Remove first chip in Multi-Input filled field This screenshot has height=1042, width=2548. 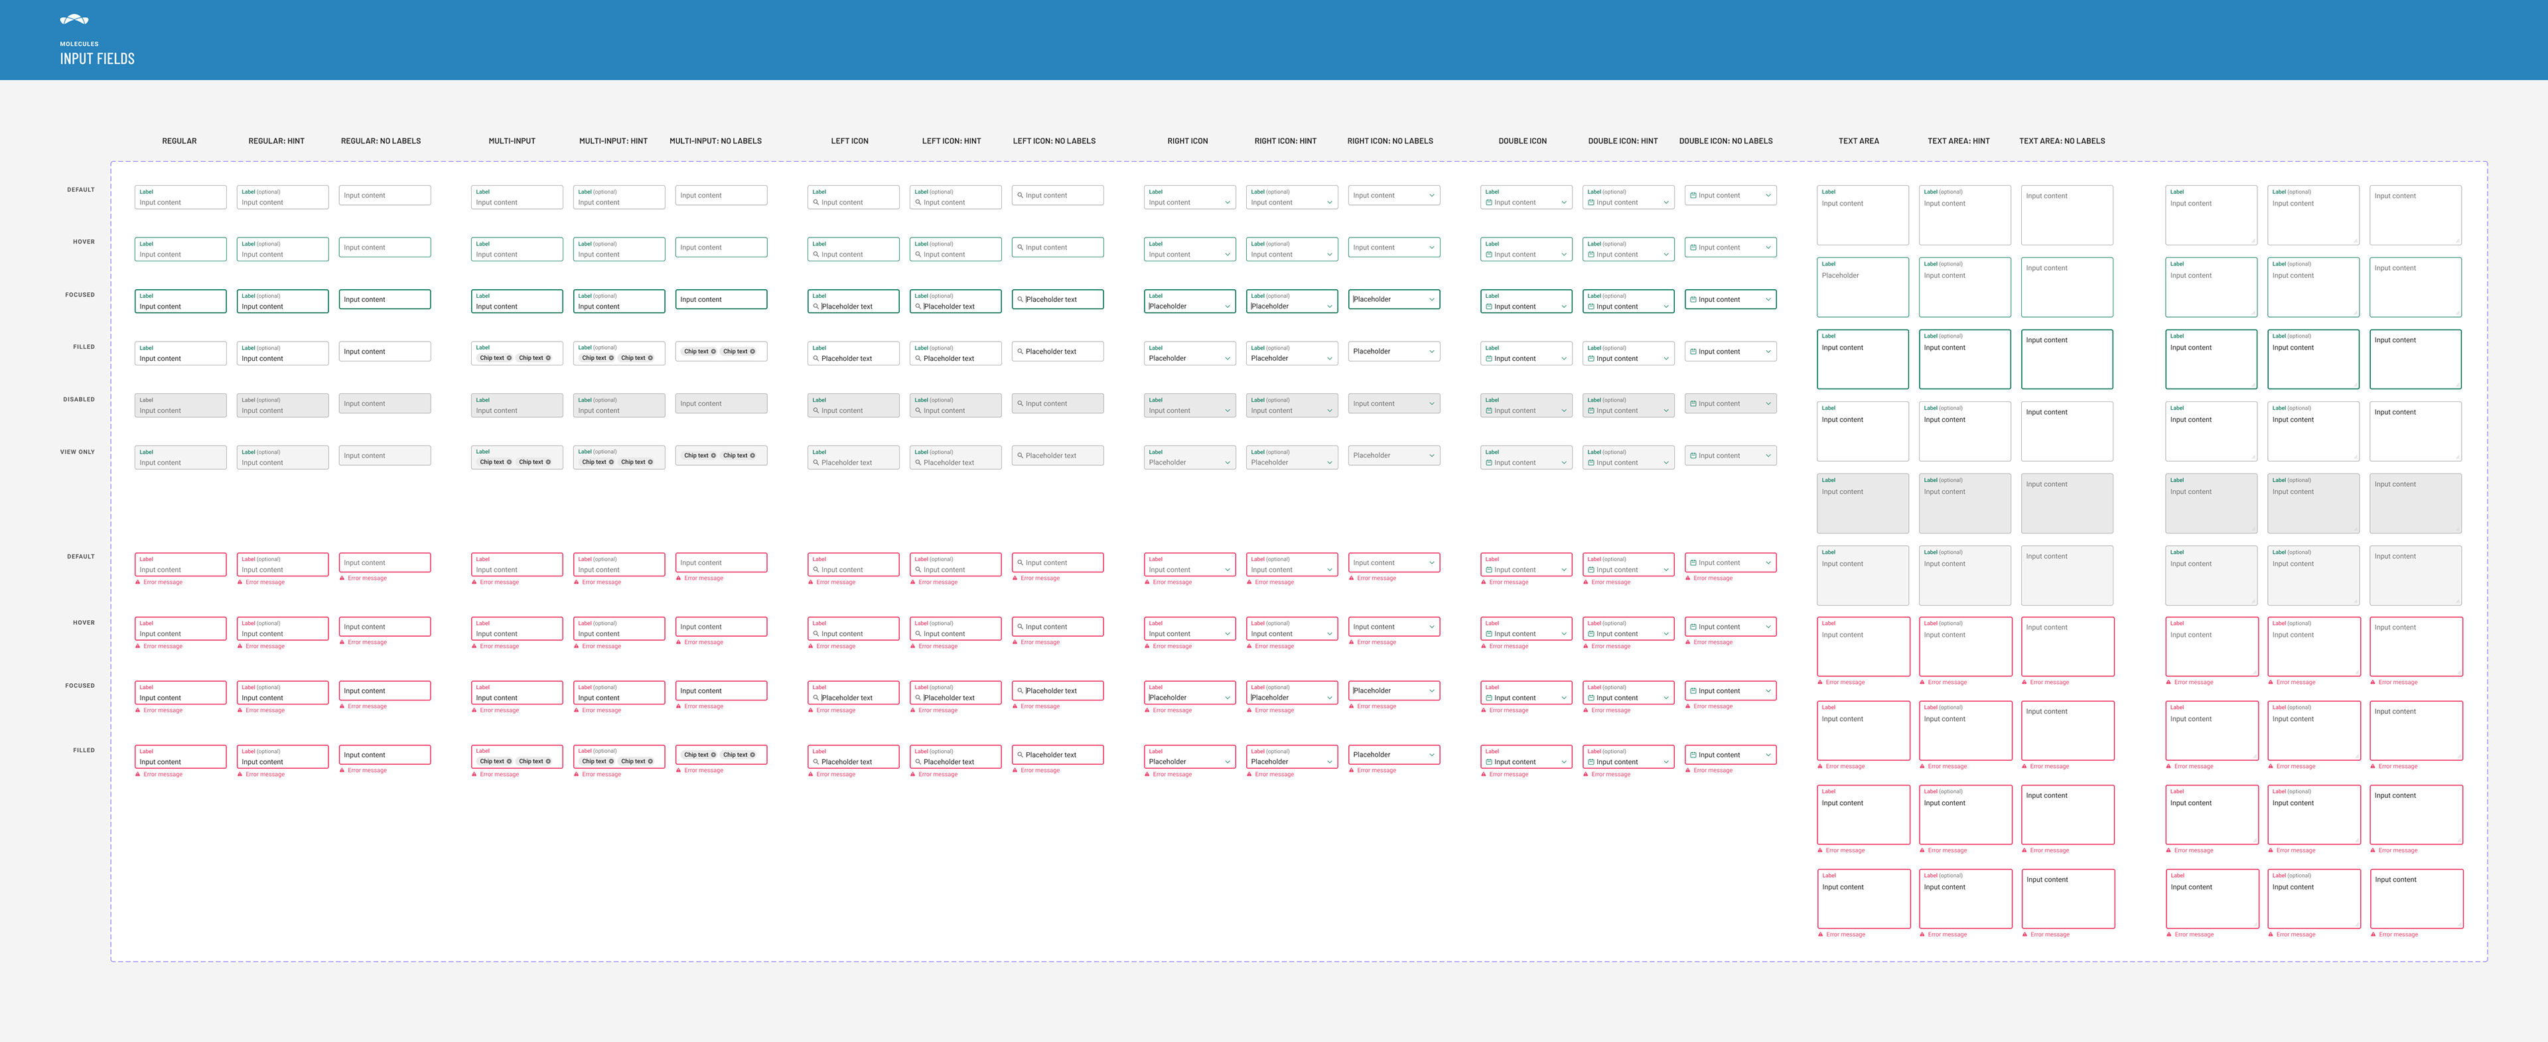tap(510, 358)
